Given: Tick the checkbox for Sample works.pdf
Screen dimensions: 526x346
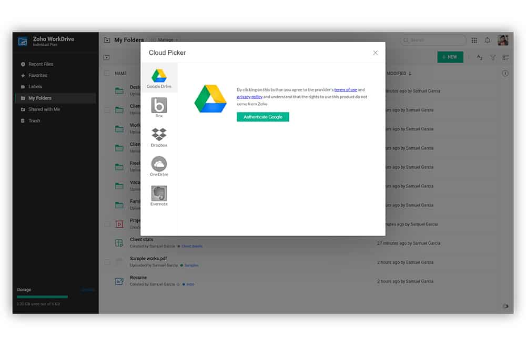Looking at the screenshot, I should (x=107, y=262).
